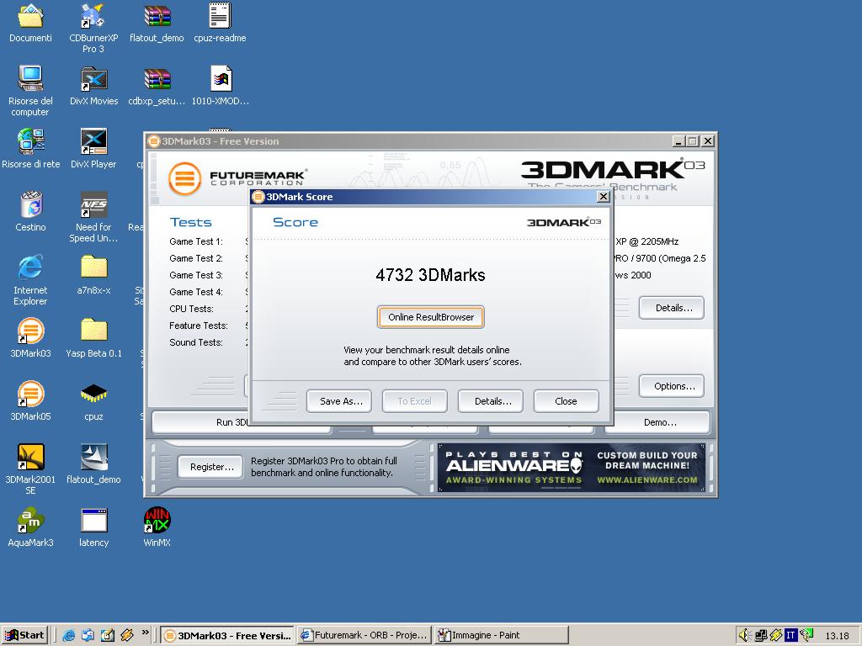Image resolution: width=862 pixels, height=646 pixels.
Task: Click the volume speaker tray icon
Action: click(x=744, y=635)
